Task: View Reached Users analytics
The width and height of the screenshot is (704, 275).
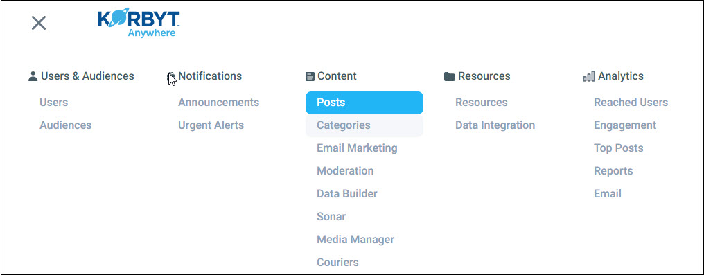Action: pos(631,103)
